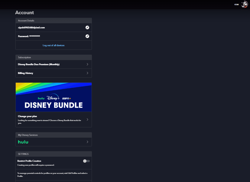
Task: Click the Account Details section header
Action: pos(26,21)
